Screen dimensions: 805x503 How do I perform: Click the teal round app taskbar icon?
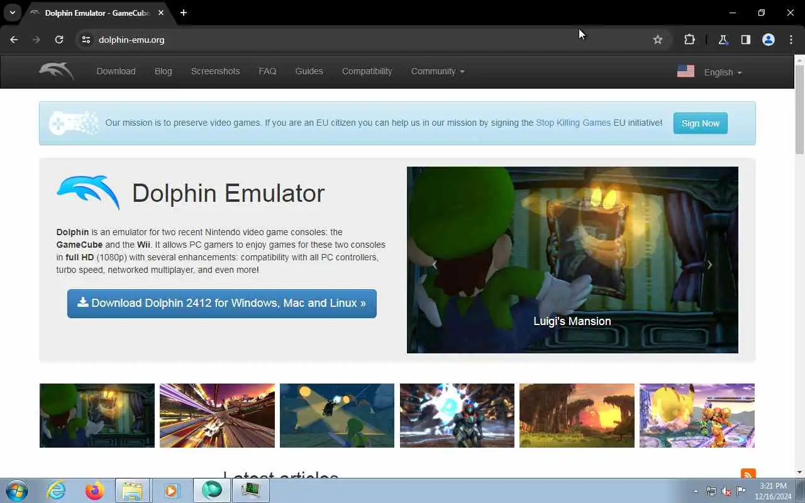coord(212,490)
